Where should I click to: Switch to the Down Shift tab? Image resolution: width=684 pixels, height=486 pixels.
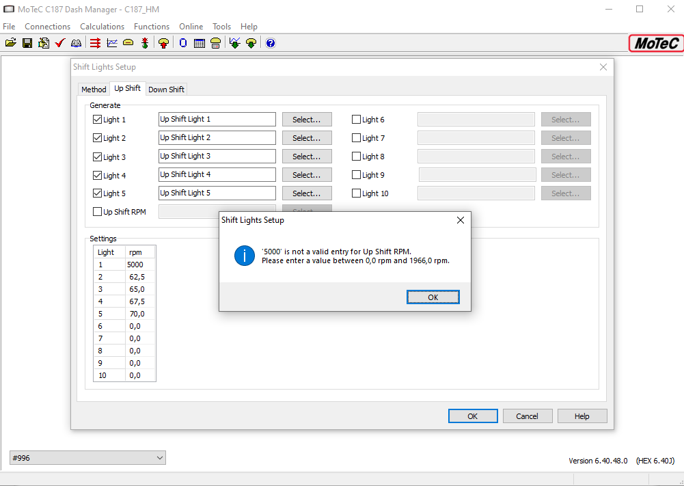pyautogui.click(x=166, y=90)
